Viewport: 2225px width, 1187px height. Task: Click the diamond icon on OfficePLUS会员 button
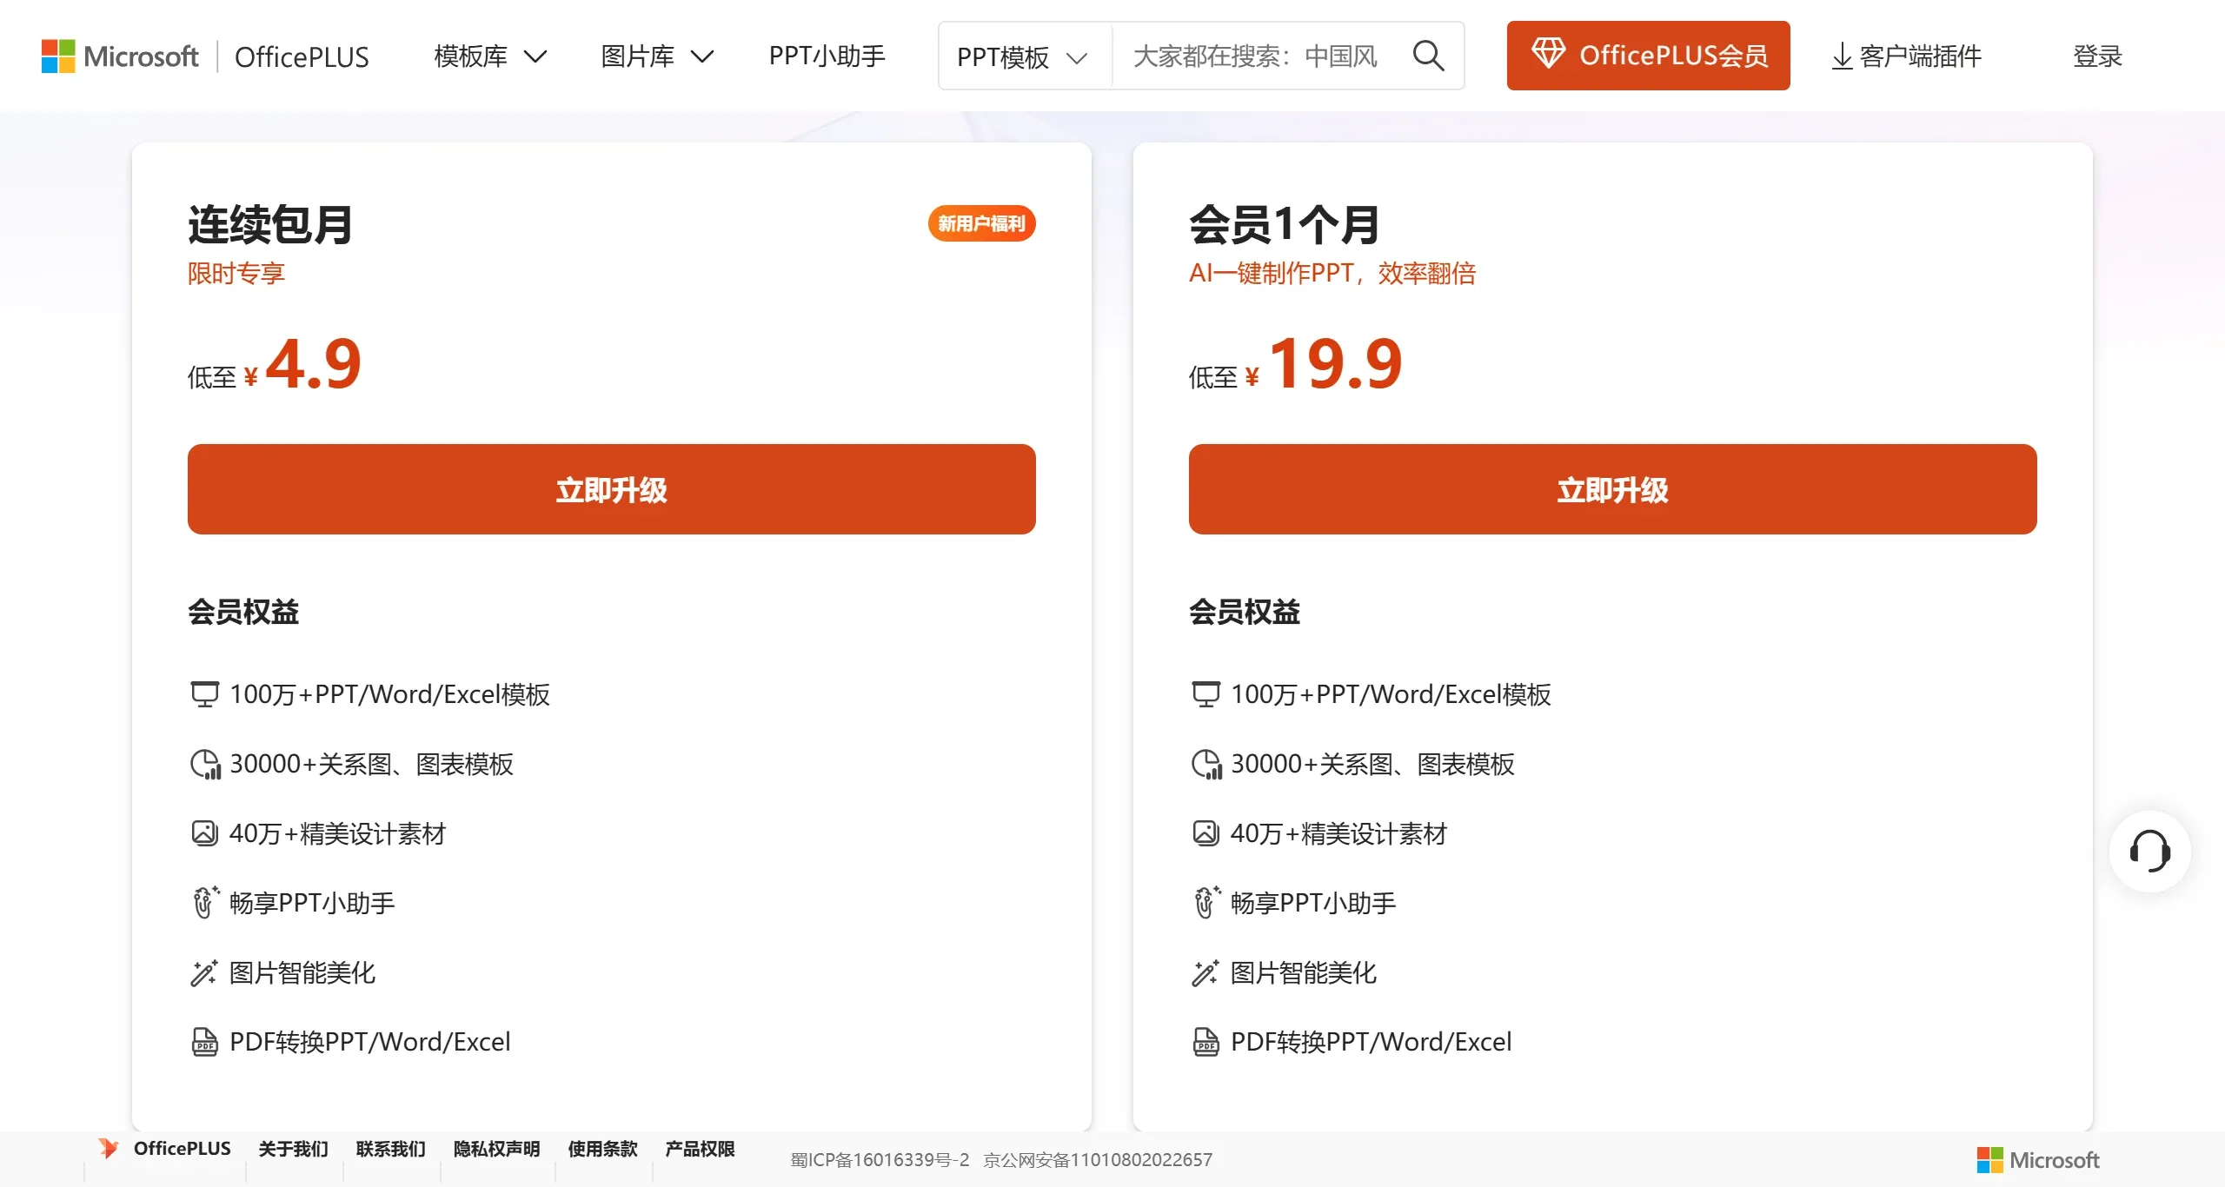tap(1551, 54)
